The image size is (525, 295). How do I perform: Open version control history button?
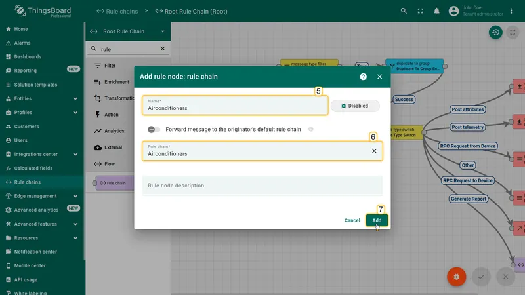[495, 32]
